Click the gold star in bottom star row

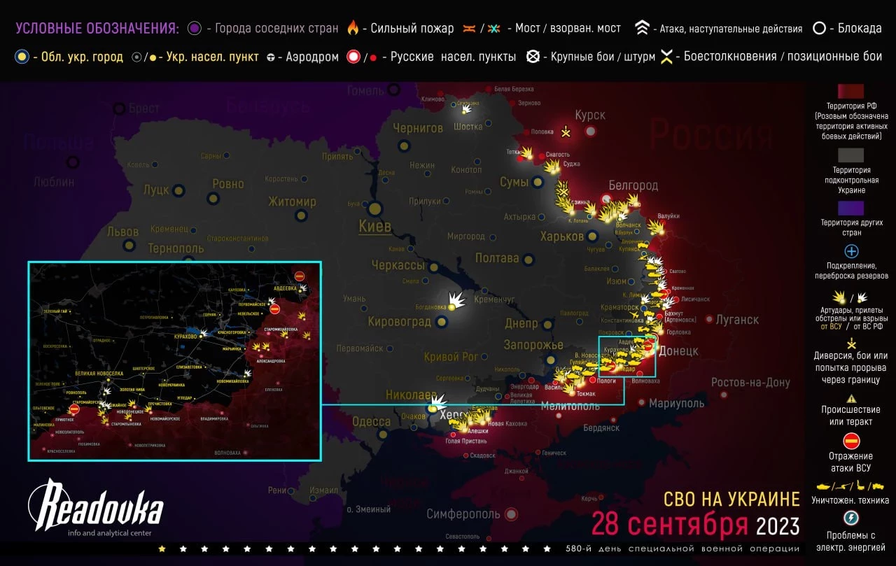tap(162, 549)
